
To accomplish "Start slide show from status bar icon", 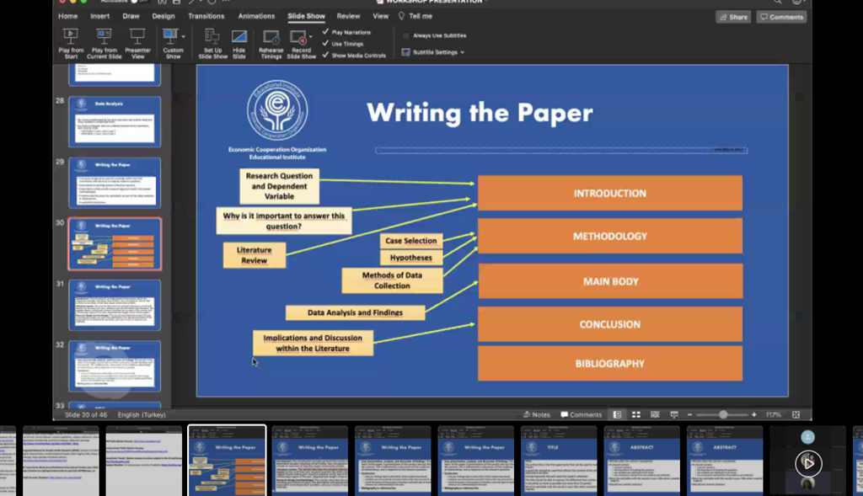I will (674, 414).
